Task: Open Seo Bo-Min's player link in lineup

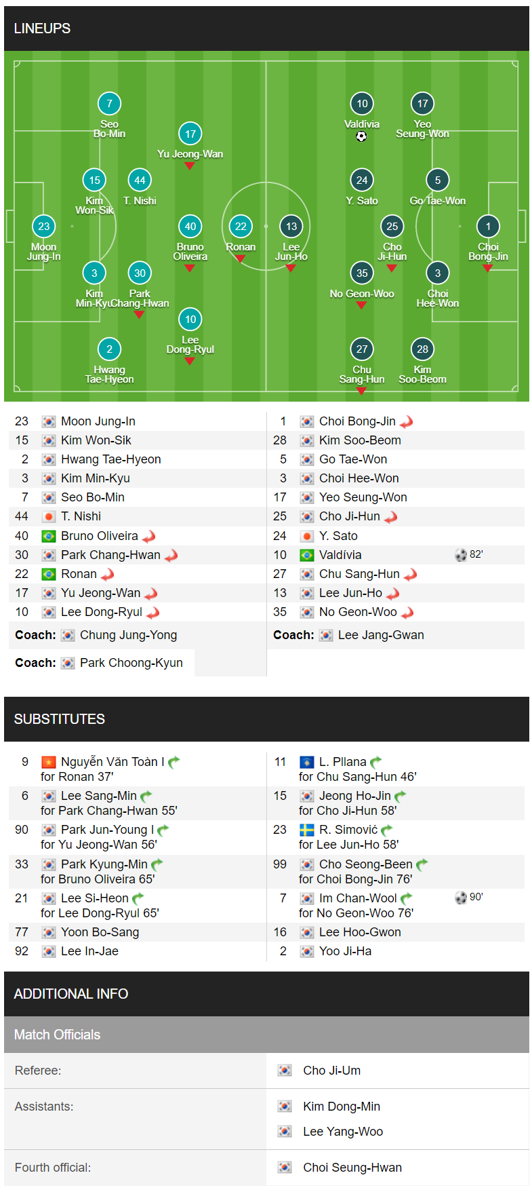Action: click(93, 497)
